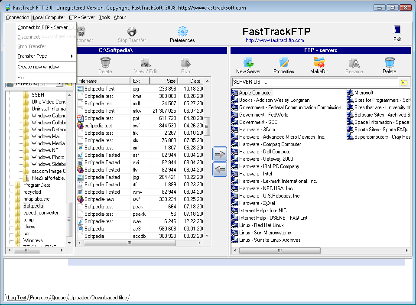
Task: Select the Microsoft server entry
Action: (x=360, y=93)
